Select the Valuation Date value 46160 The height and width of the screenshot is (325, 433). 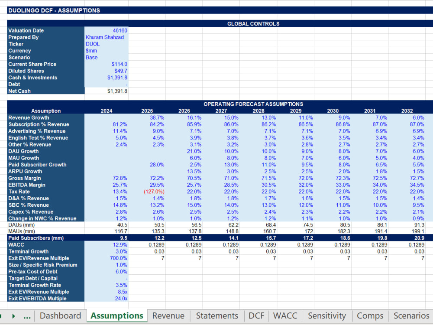[x=107, y=30]
